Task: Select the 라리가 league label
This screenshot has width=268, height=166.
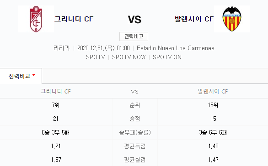Action: click(62, 48)
